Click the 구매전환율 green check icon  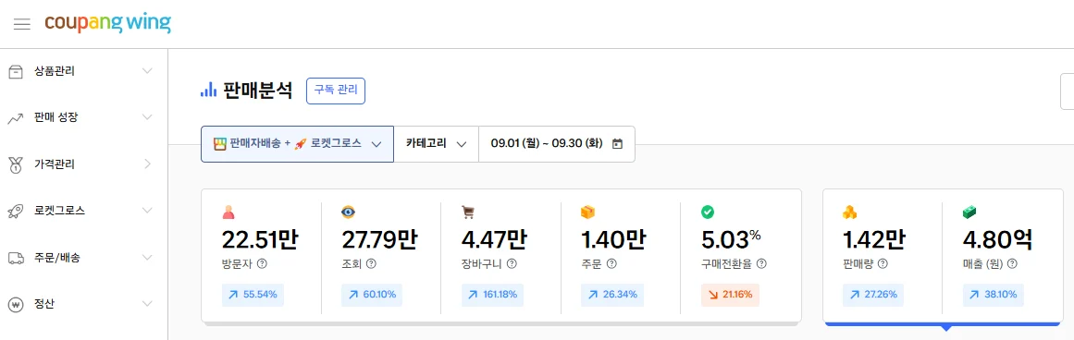(x=708, y=212)
